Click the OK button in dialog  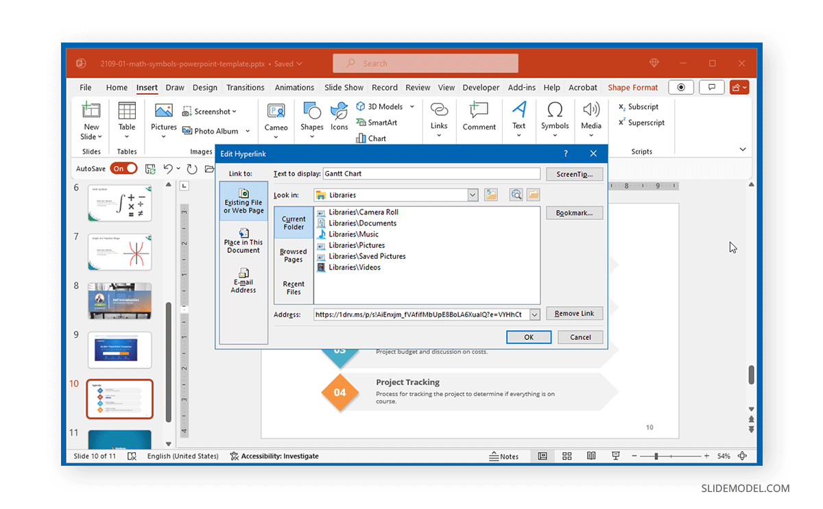[x=529, y=337]
